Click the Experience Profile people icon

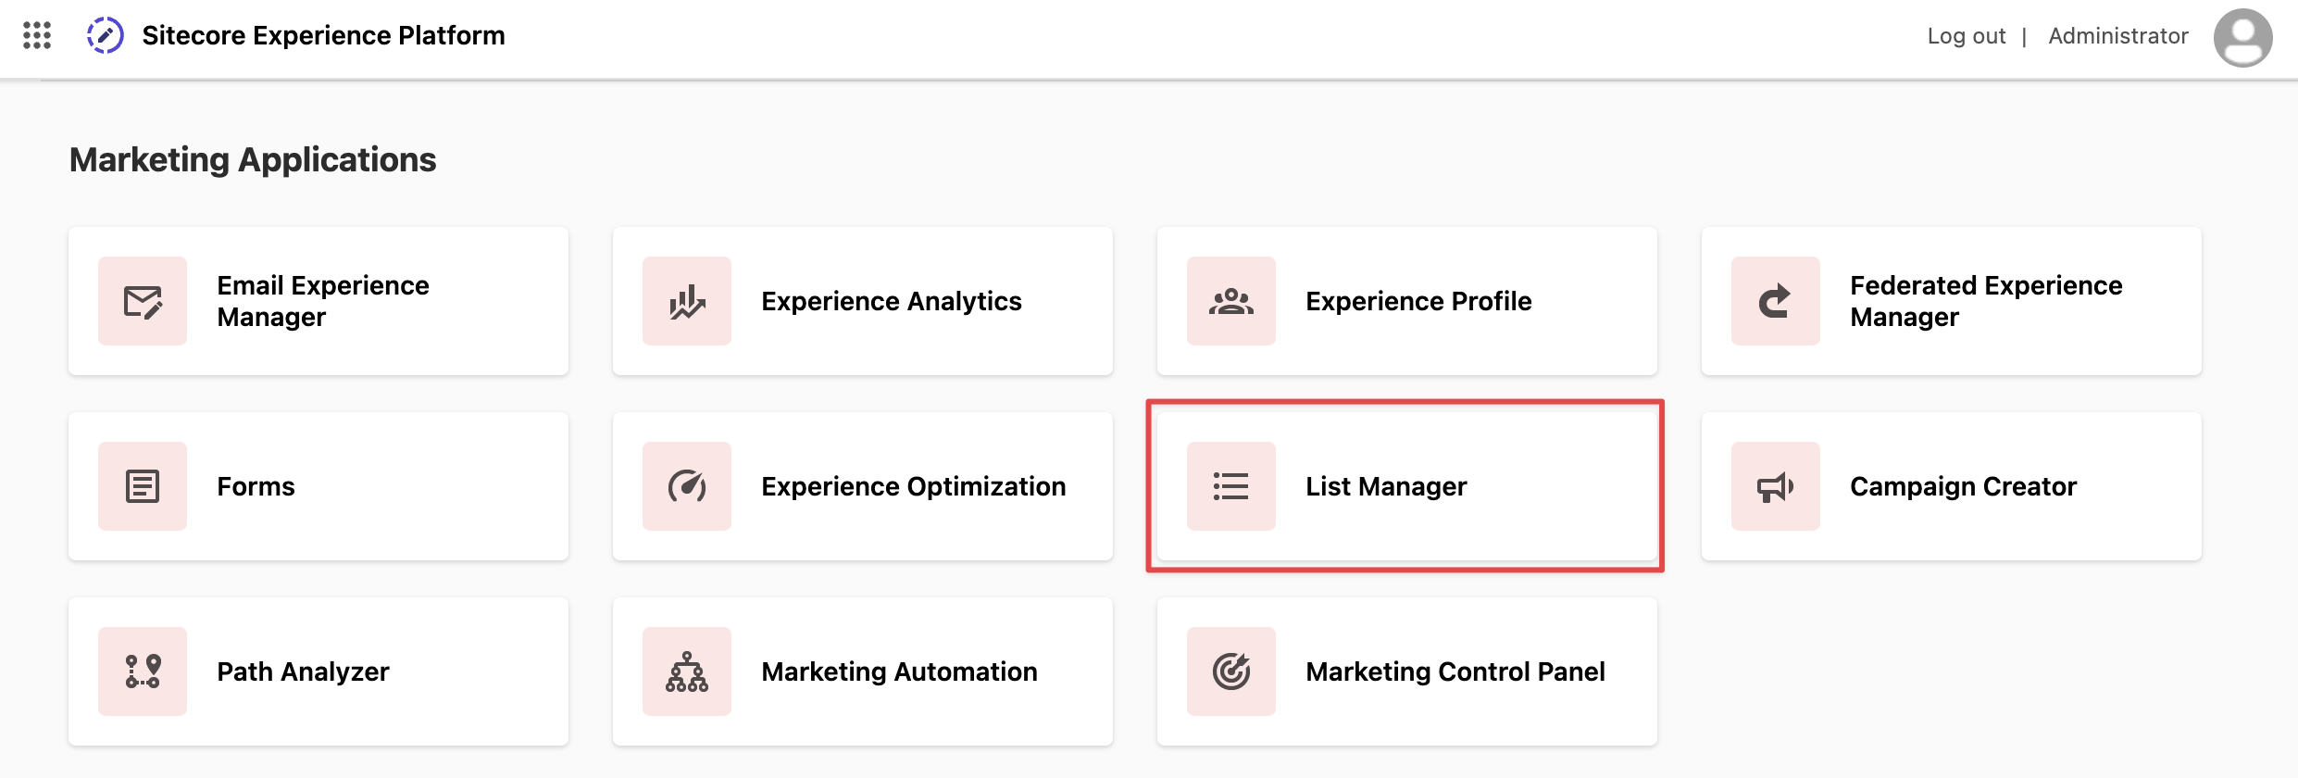(1231, 301)
